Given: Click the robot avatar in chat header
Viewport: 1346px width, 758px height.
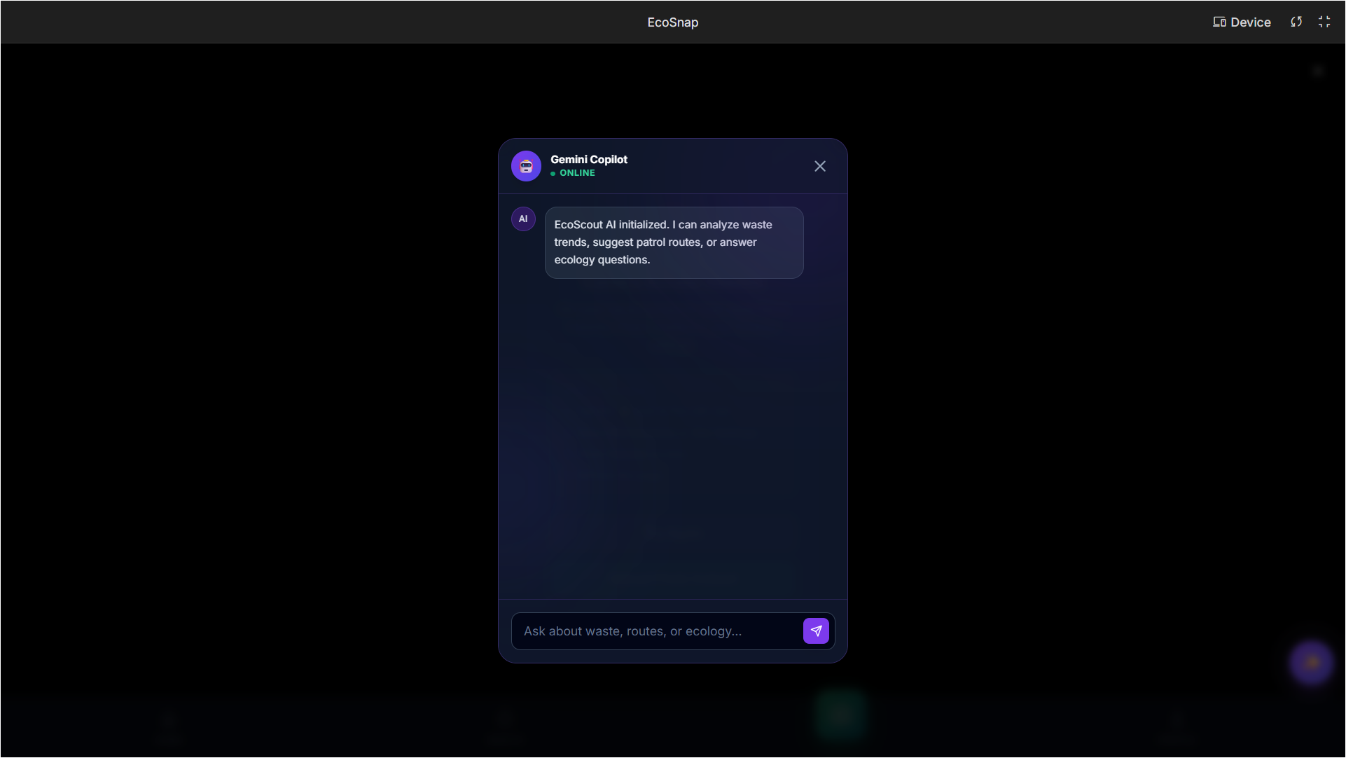Looking at the screenshot, I should click(x=526, y=166).
